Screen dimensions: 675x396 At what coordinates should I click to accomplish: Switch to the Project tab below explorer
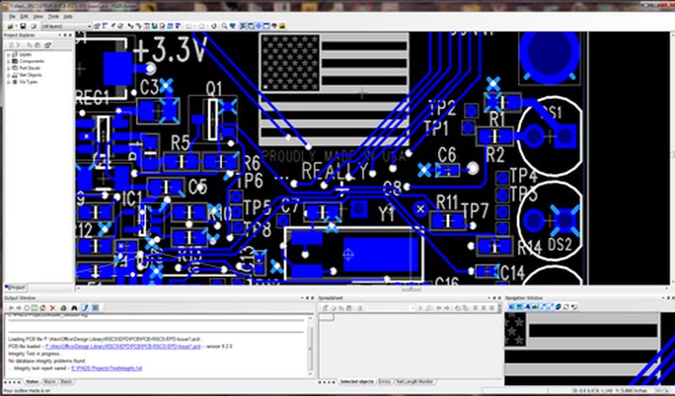pos(15,287)
